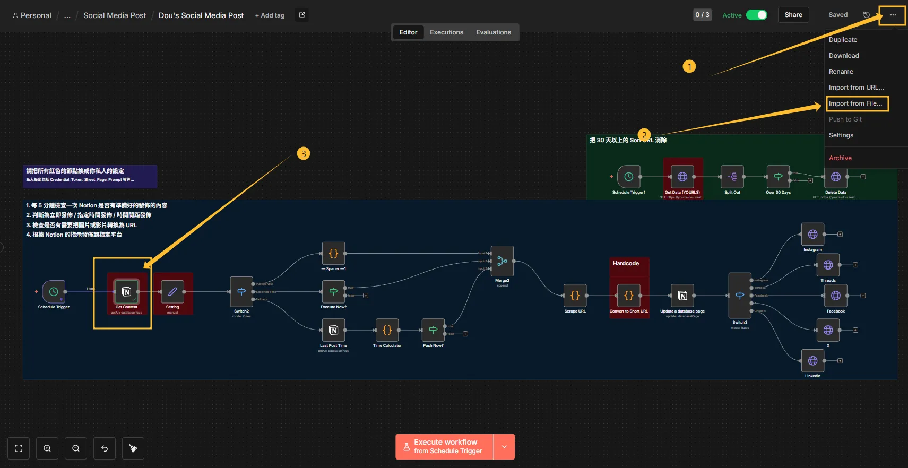This screenshot has height=468, width=908.
Task: Select Archive in the options menu
Action: click(840, 158)
